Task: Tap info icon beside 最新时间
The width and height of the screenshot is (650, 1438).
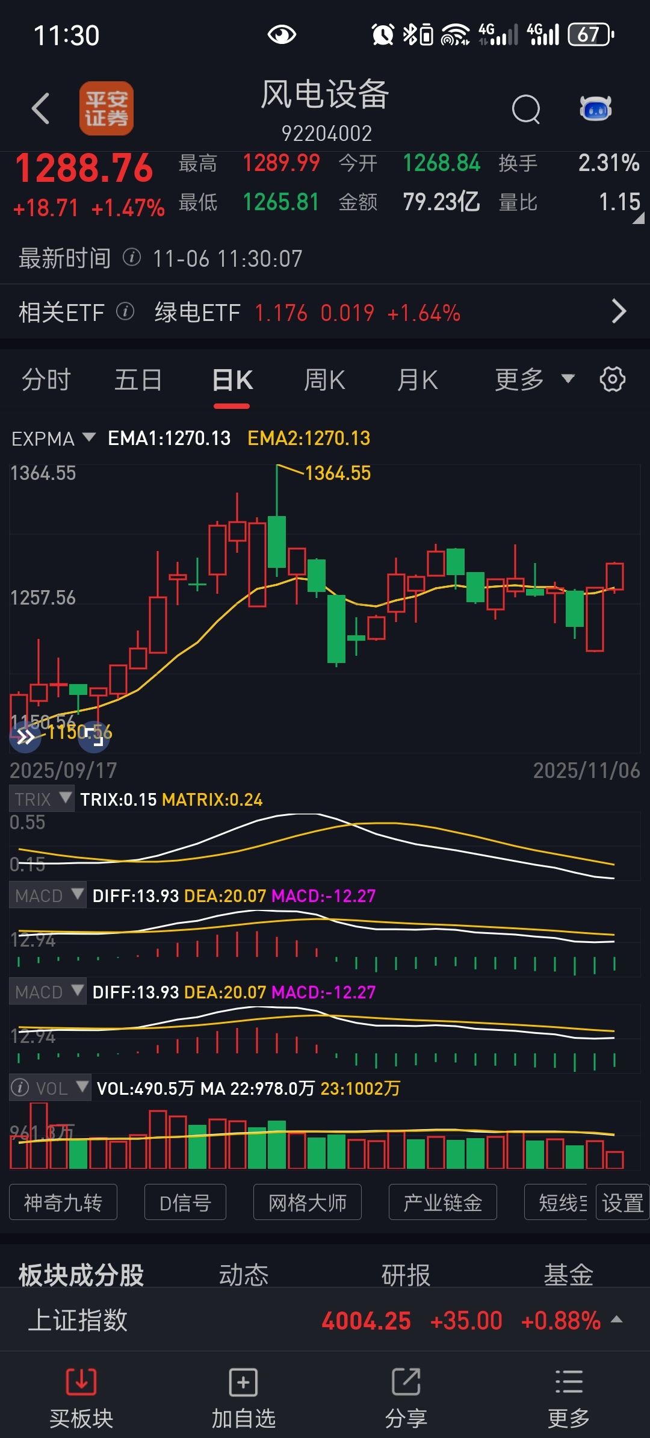Action: click(132, 258)
